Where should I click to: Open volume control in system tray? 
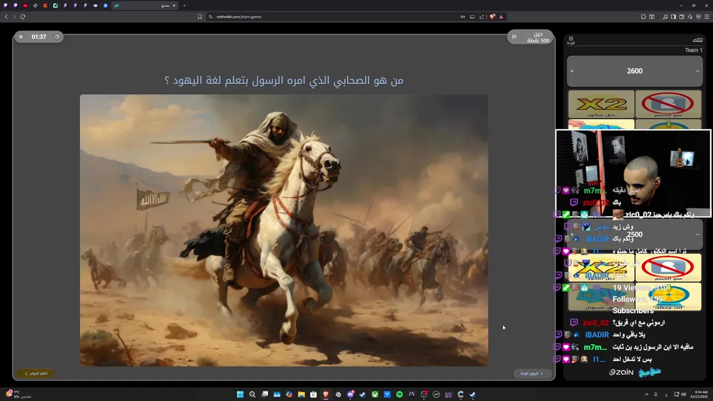tap(684, 394)
